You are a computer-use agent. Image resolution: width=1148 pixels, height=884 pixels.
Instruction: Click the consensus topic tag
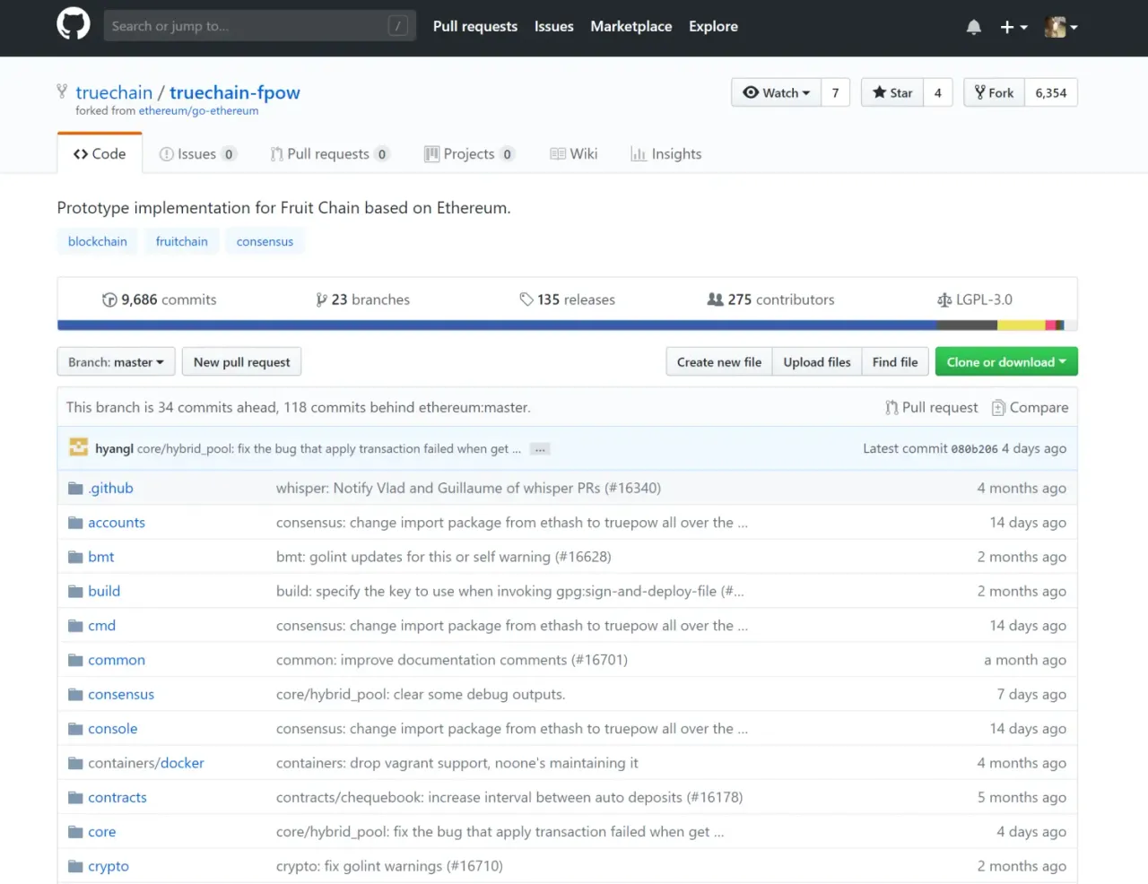265,241
